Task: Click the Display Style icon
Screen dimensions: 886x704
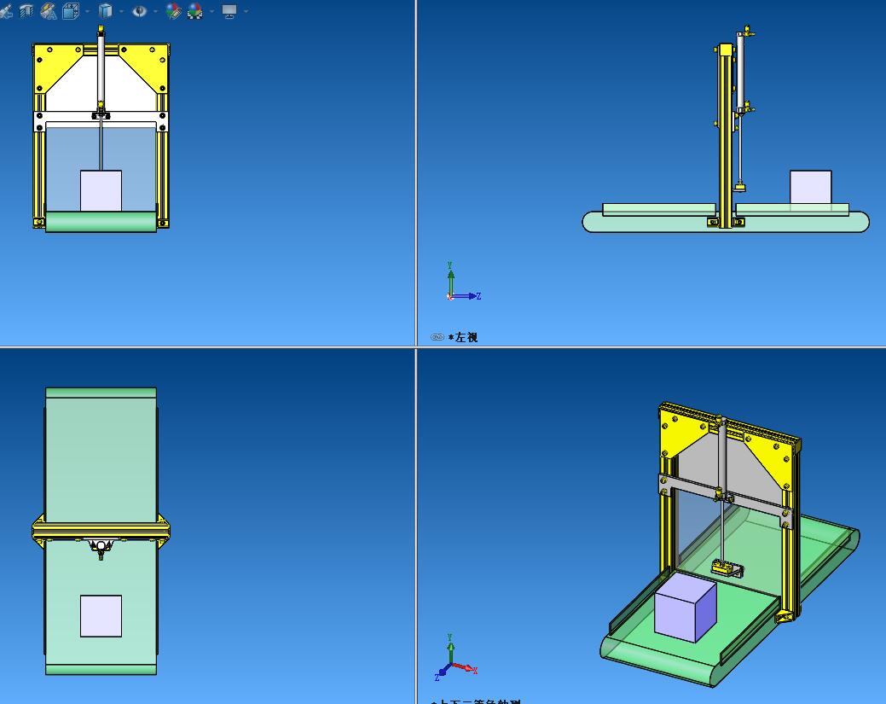Action: click(x=105, y=11)
